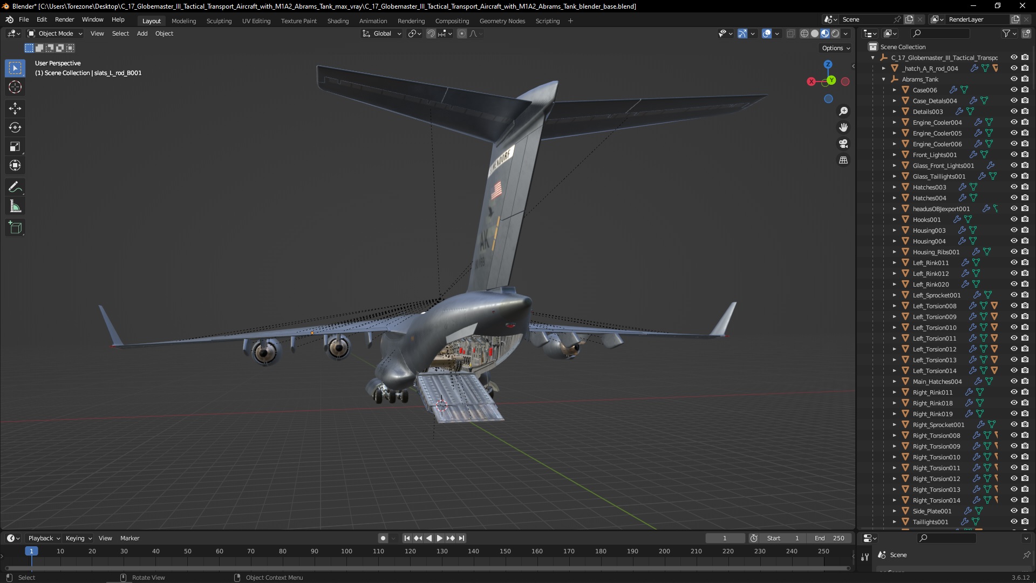1036x583 pixels.
Task: Activate the Cursor tool
Action: [15, 87]
